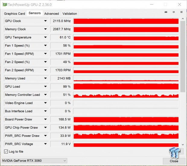
Task: Click the Memory Used value 2143 MB
Action: pyautogui.click(x=61, y=78)
